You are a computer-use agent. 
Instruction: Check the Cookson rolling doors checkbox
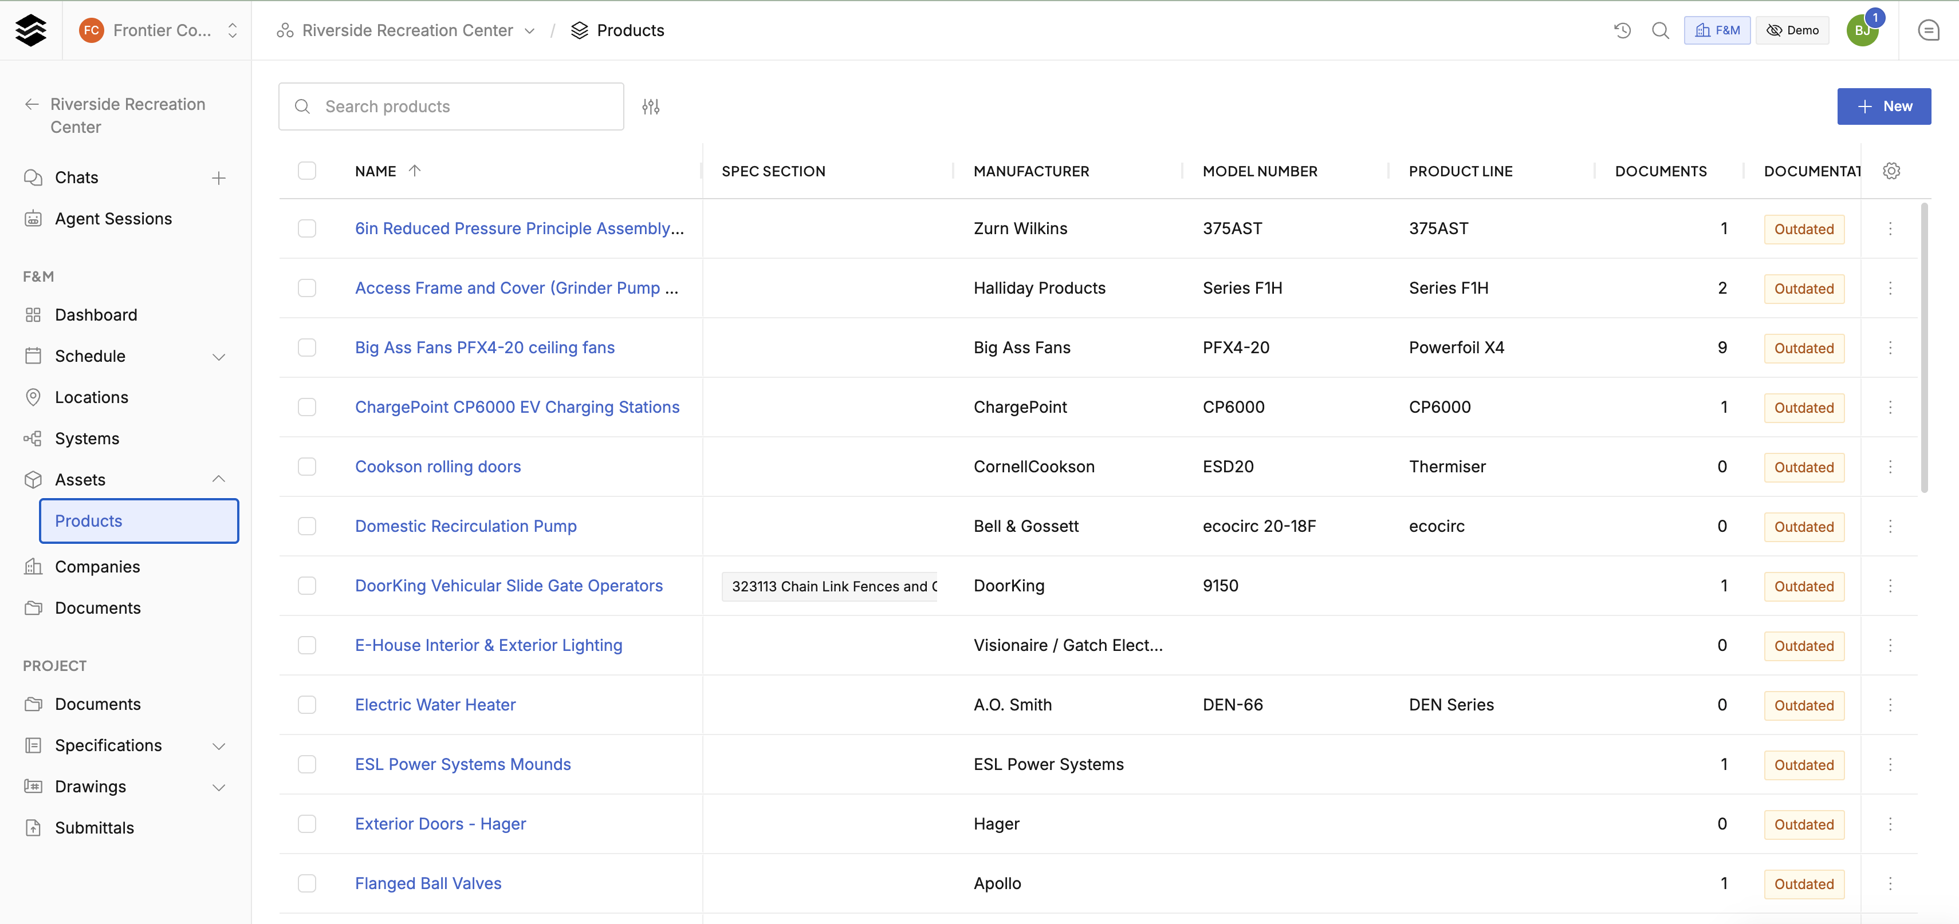(x=306, y=467)
